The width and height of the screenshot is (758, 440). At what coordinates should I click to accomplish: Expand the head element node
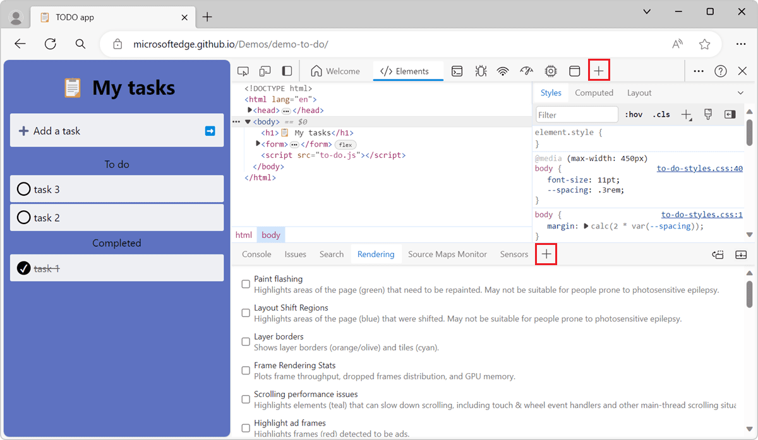(x=250, y=110)
